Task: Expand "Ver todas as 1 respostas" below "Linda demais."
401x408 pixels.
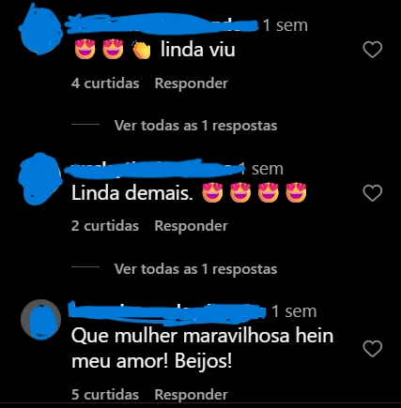Action: coord(196,269)
